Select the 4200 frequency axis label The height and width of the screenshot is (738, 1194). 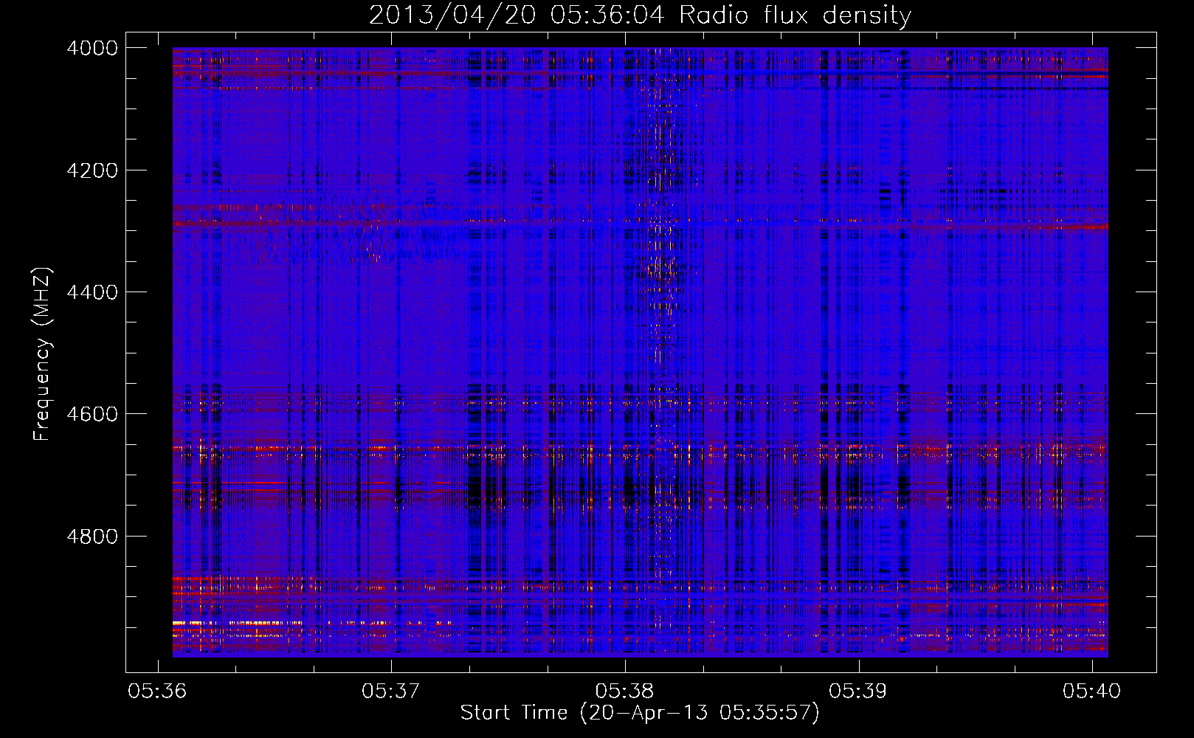pyautogui.click(x=92, y=170)
